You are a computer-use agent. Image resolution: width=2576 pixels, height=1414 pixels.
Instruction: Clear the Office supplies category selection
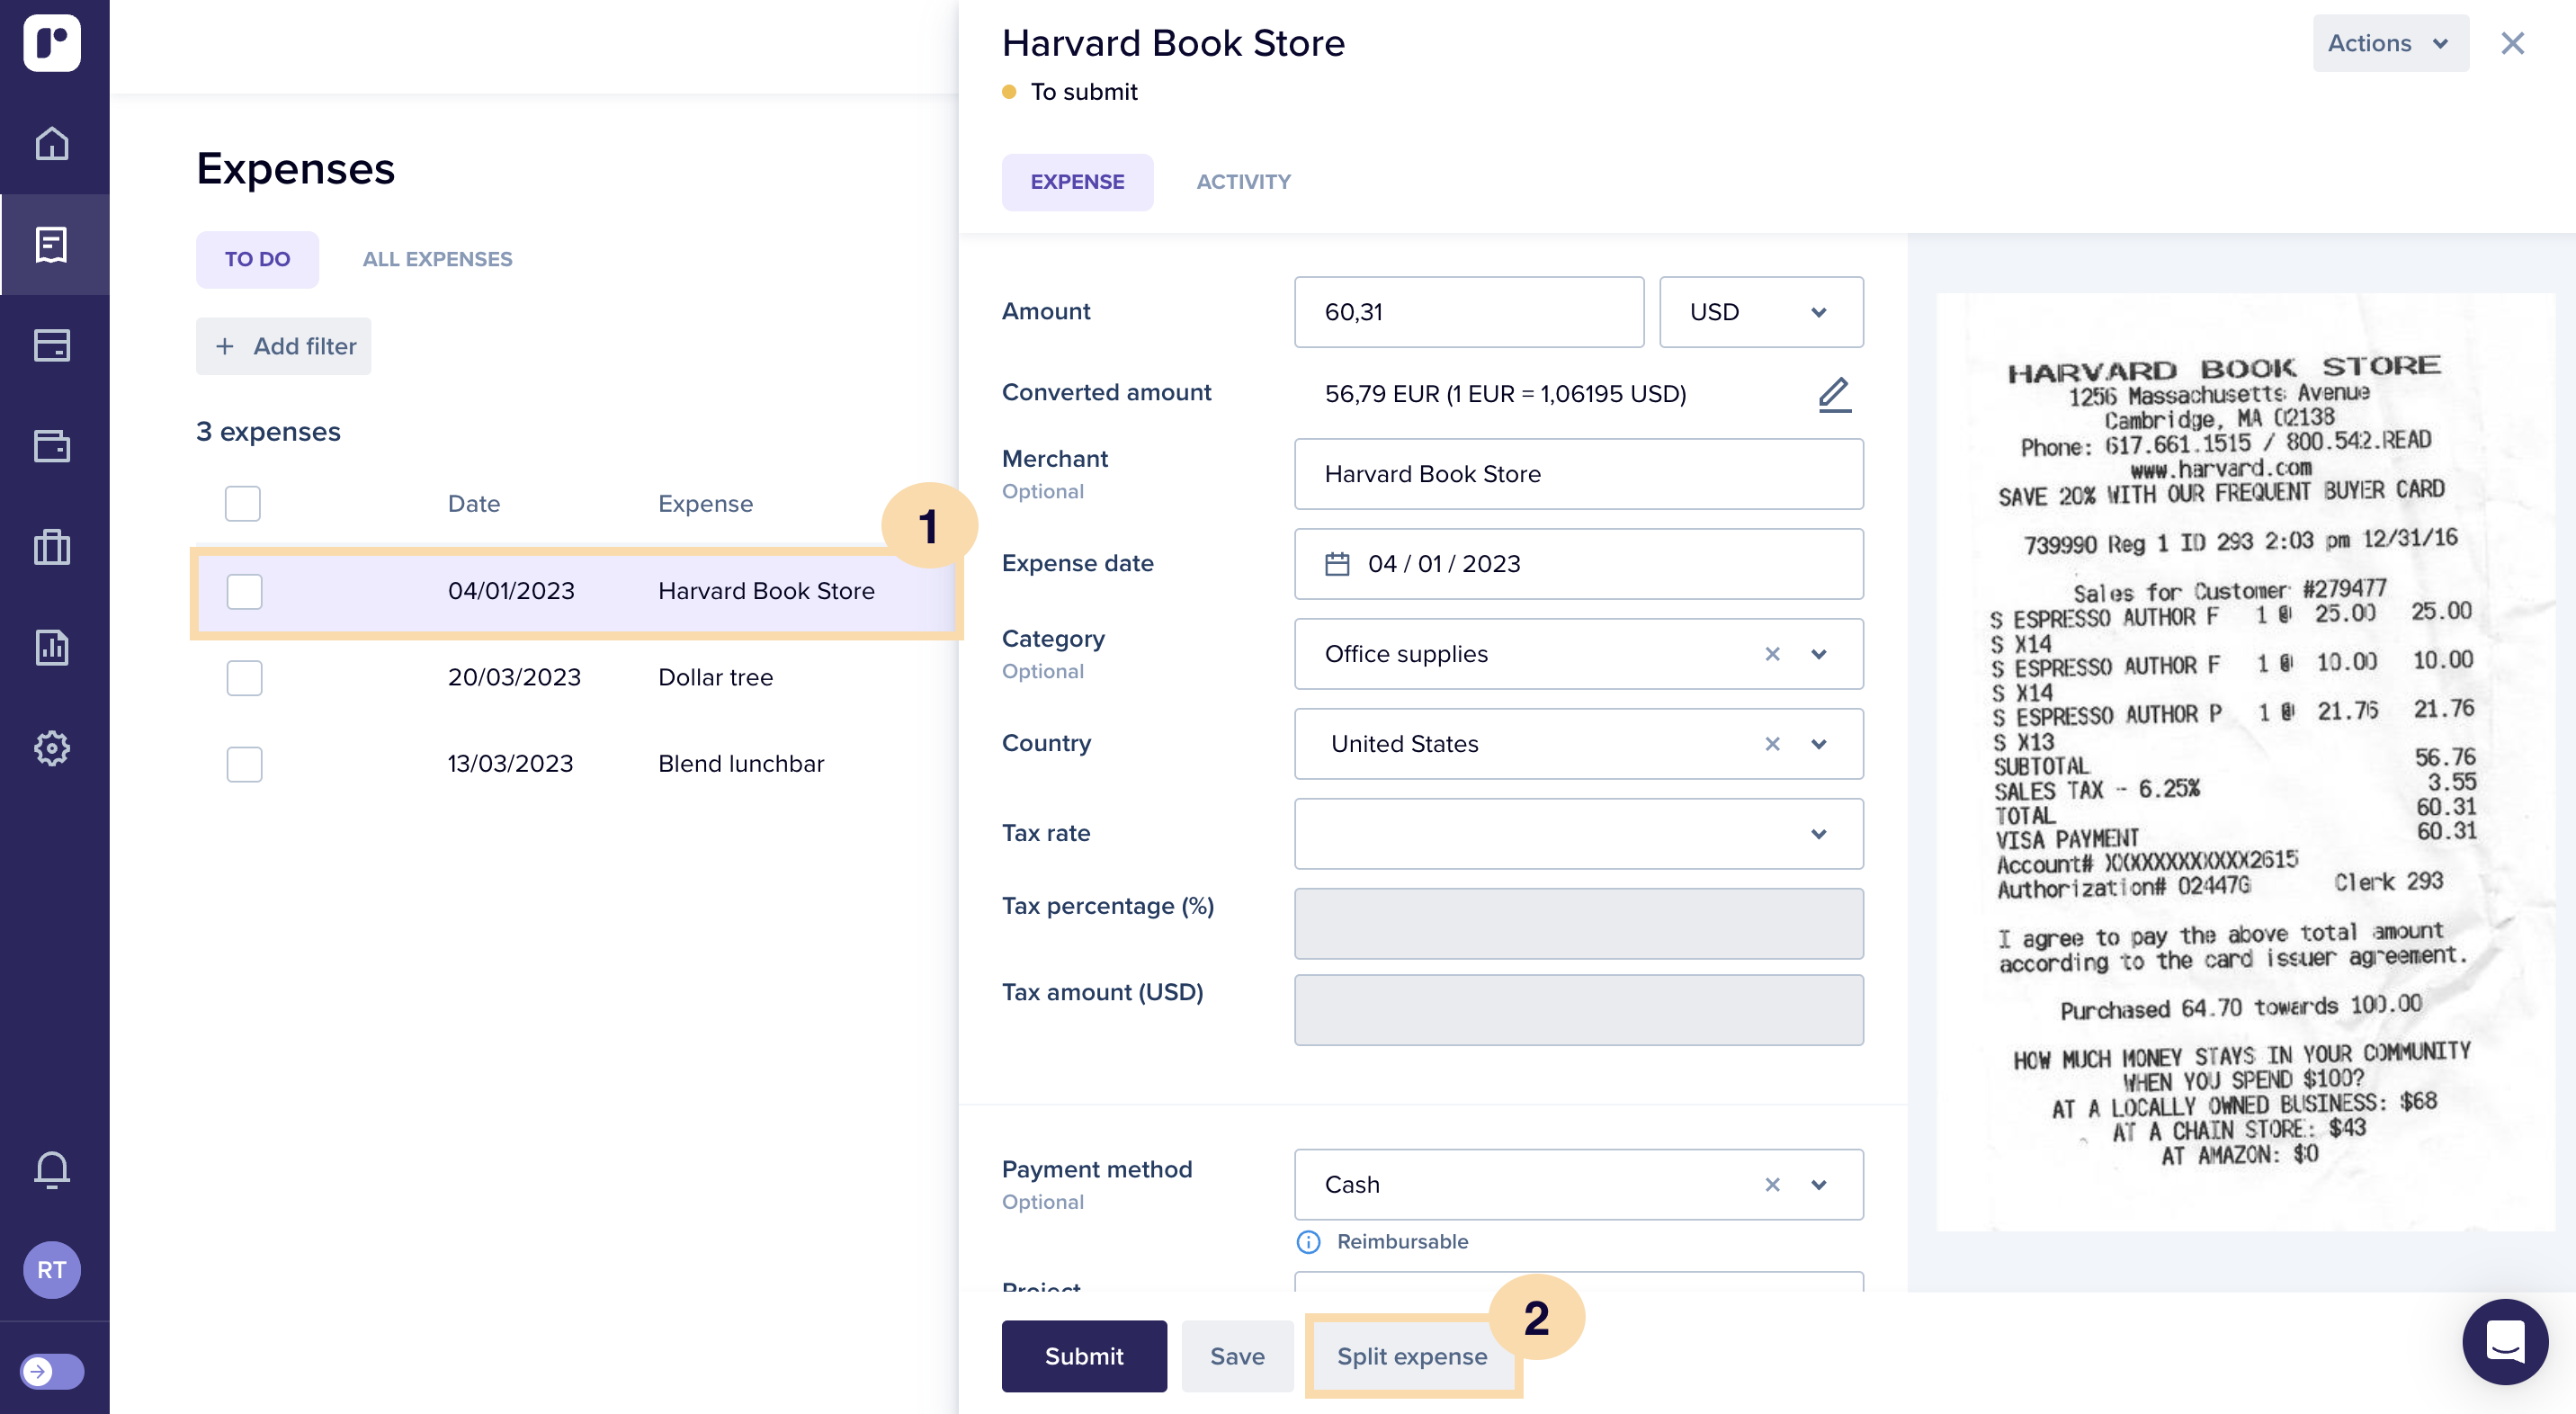coord(1772,654)
